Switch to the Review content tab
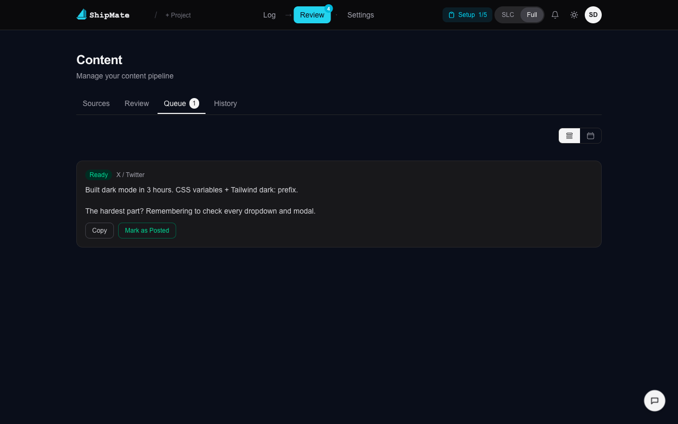This screenshot has width=678, height=424. [137, 103]
